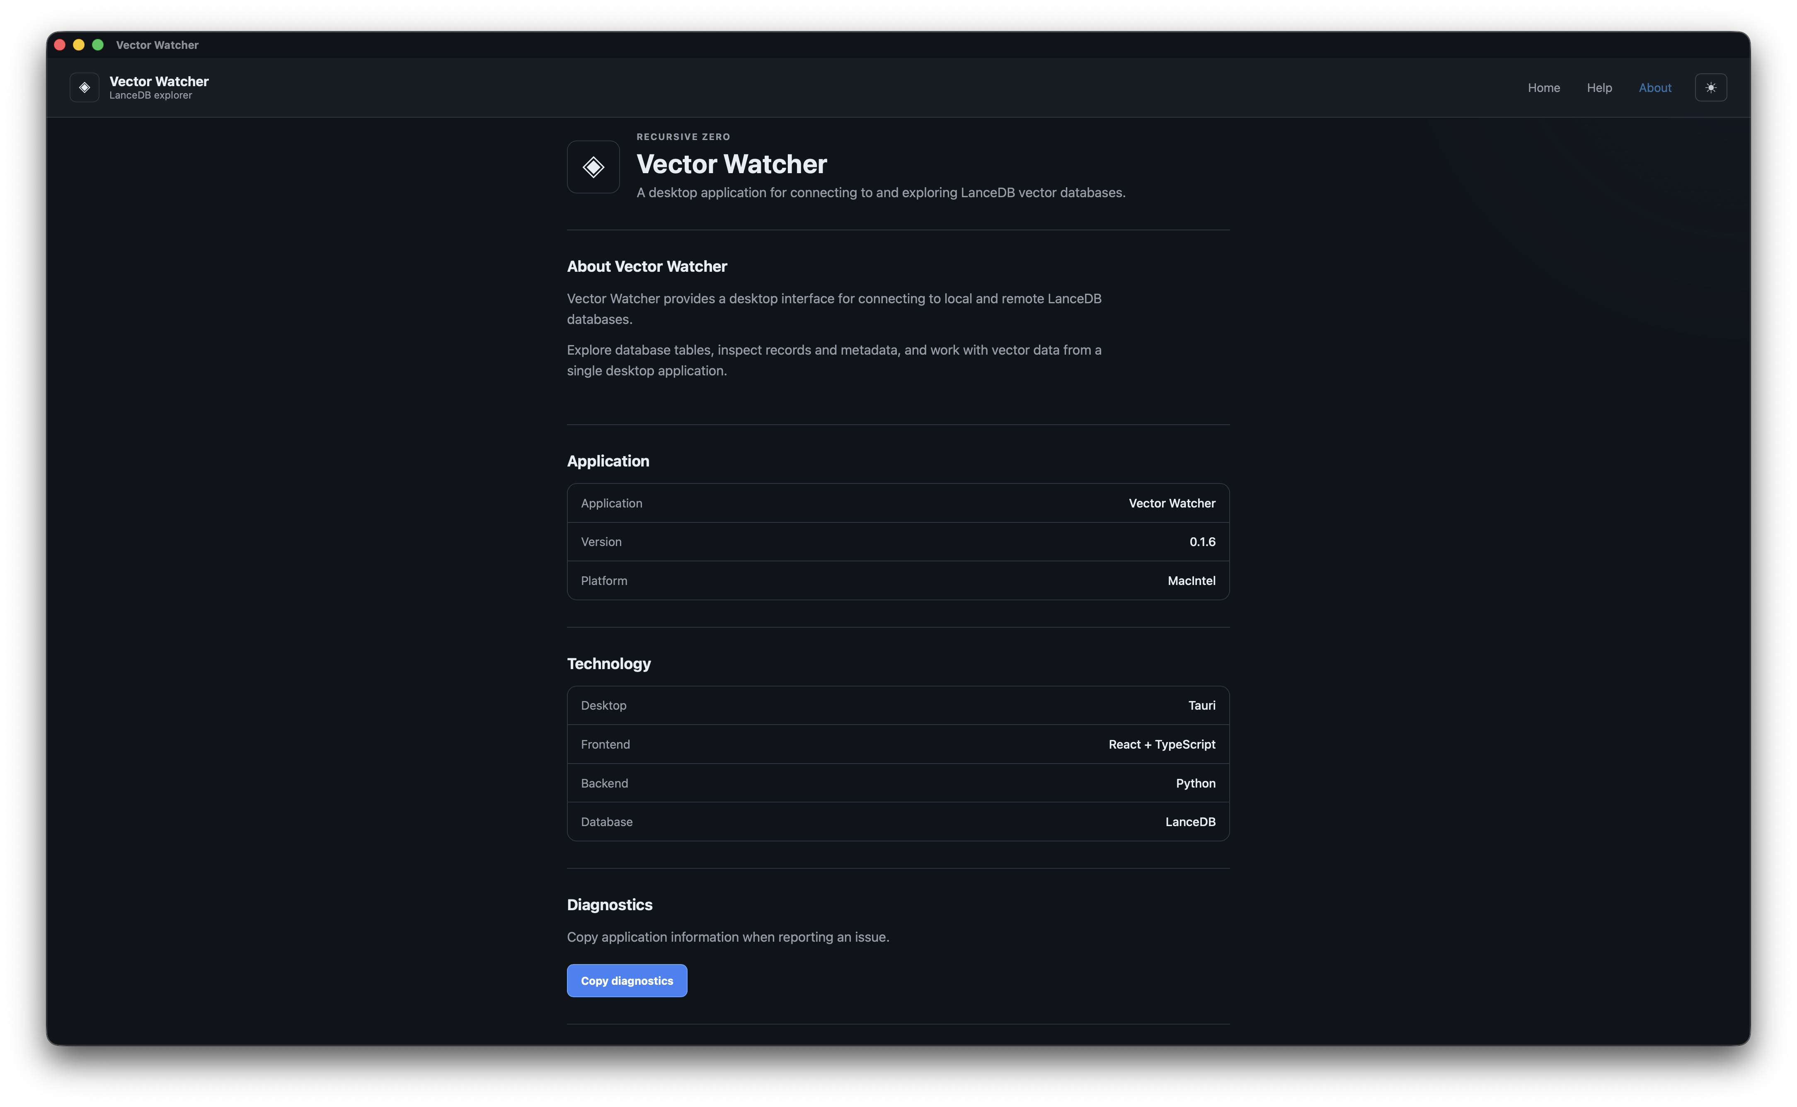Click the large diamond app icon beside title
Image resolution: width=1797 pixels, height=1107 pixels.
[x=593, y=167]
